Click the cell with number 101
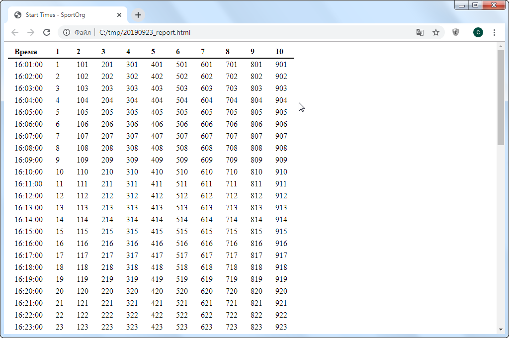Viewport: 509px width, 338px height. pyautogui.click(x=83, y=64)
